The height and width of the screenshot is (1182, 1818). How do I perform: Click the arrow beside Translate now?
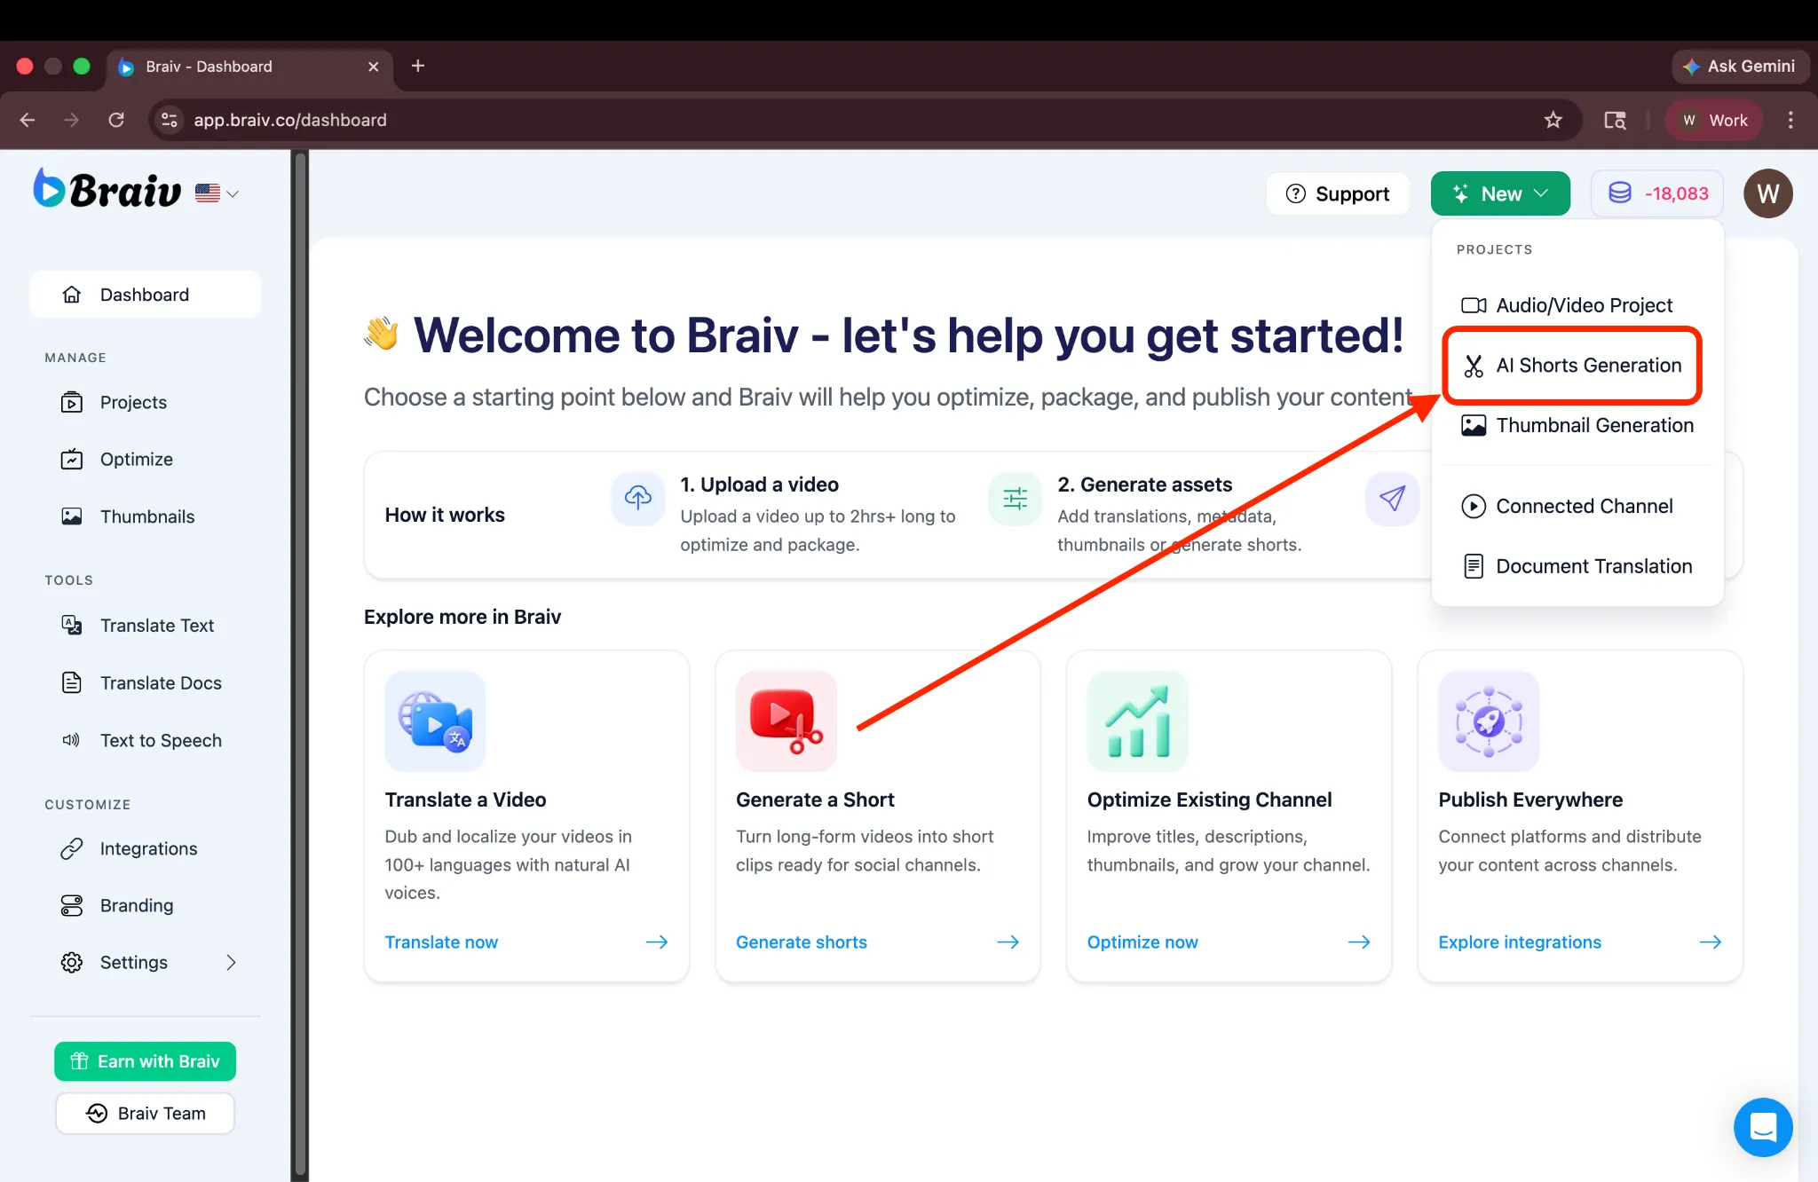point(657,942)
